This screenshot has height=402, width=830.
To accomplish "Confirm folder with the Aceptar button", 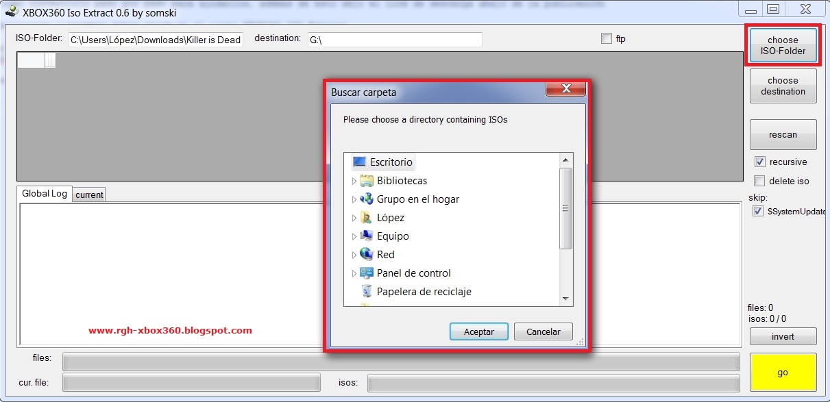I will pyautogui.click(x=479, y=331).
